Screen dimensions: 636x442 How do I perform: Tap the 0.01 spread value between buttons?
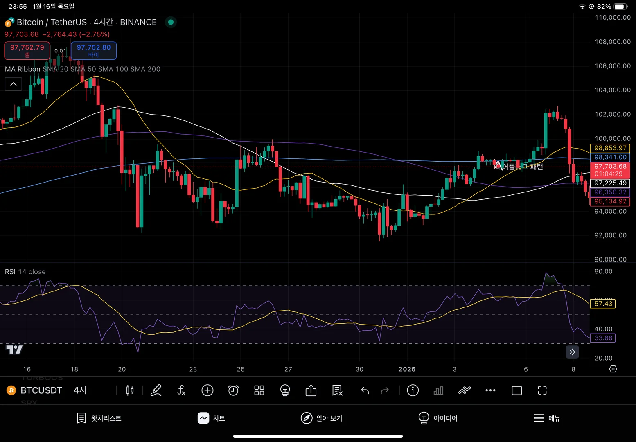(60, 51)
